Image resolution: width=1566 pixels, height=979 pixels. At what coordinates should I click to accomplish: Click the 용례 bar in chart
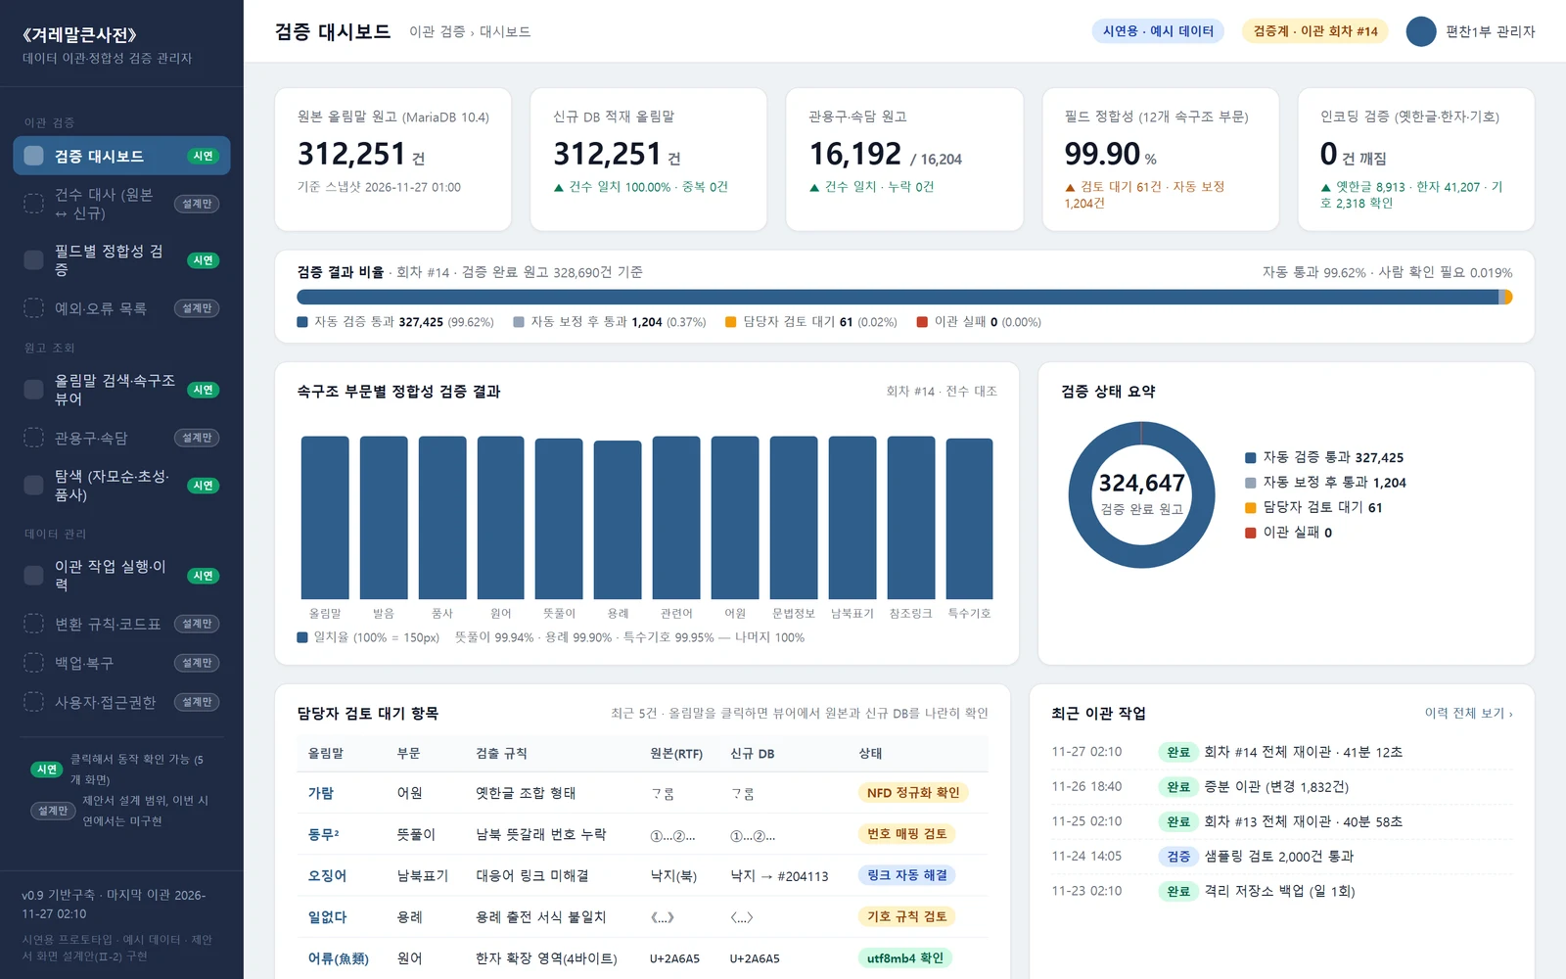coord(618,520)
